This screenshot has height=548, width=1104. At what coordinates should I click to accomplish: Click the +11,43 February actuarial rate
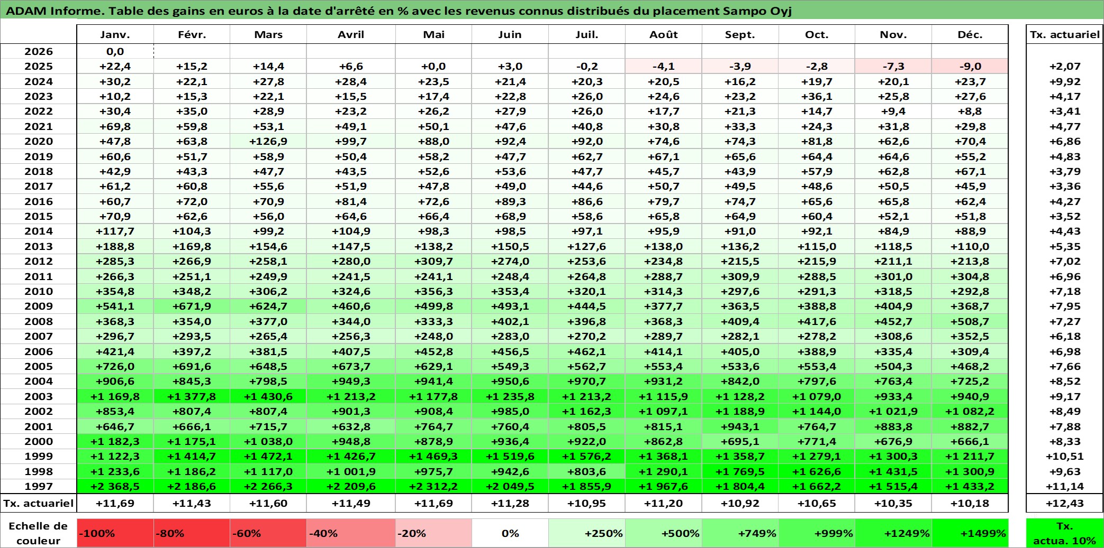pyautogui.click(x=192, y=503)
